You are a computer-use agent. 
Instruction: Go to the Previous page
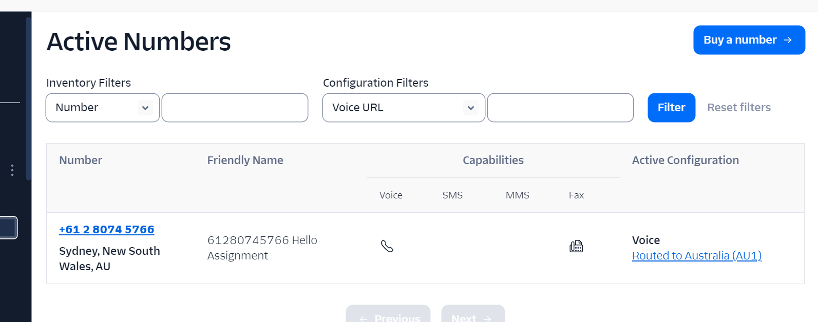(x=388, y=316)
